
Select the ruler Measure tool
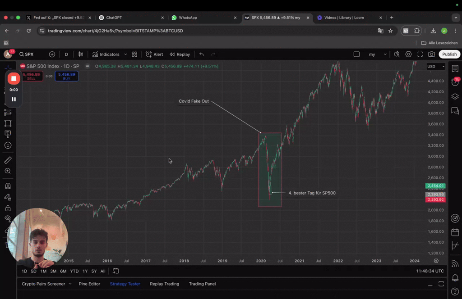(x=8, y=160)
